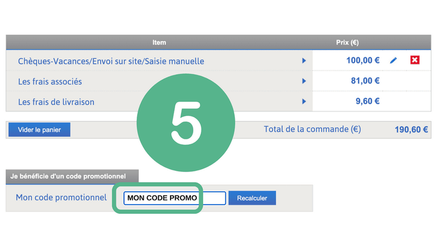Expand the Les frais de livraison arrow
Viewport: 438px width, 246px height.
[x=304, y=101]
